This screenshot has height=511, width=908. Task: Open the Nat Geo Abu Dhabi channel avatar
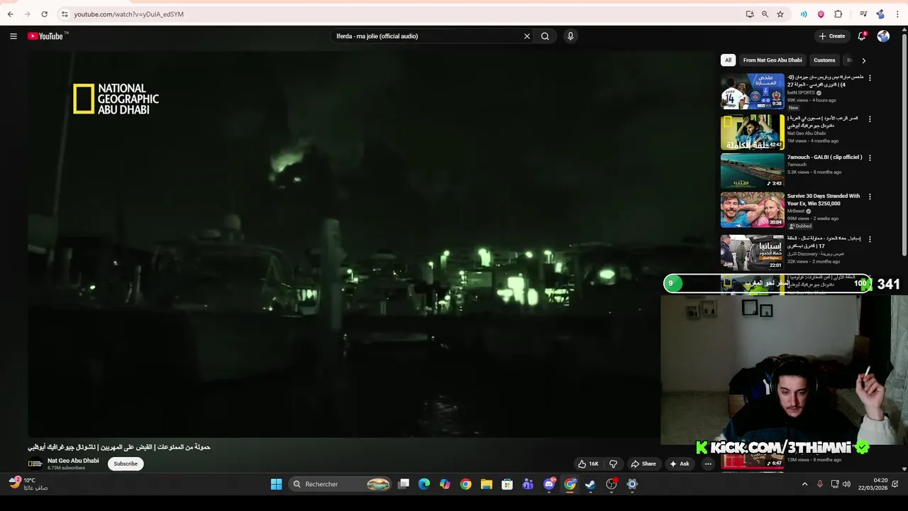(x=35, y=463)
